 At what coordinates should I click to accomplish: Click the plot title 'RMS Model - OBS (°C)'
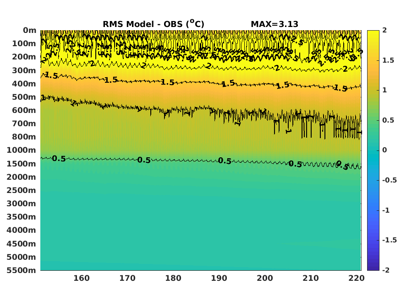154,24
